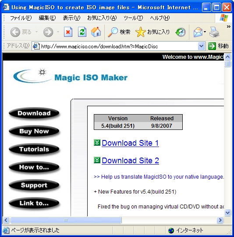The height and width of the screenshot is (237, 234).
Task: Open the Back button history dropdown arrow
Action: point(36,32)
